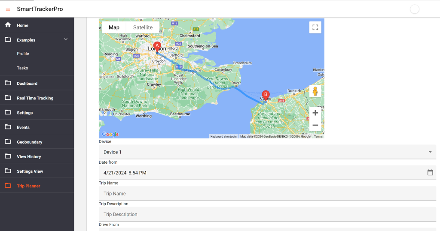Click the Chelmsford map label
This screenshot has width=440, height=231.
click(x=189, y=36)
